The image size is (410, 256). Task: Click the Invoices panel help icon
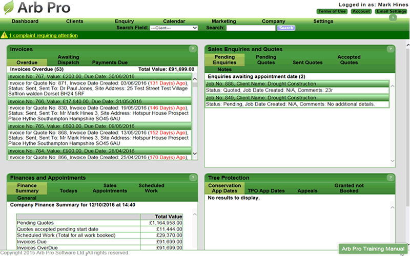192,49
